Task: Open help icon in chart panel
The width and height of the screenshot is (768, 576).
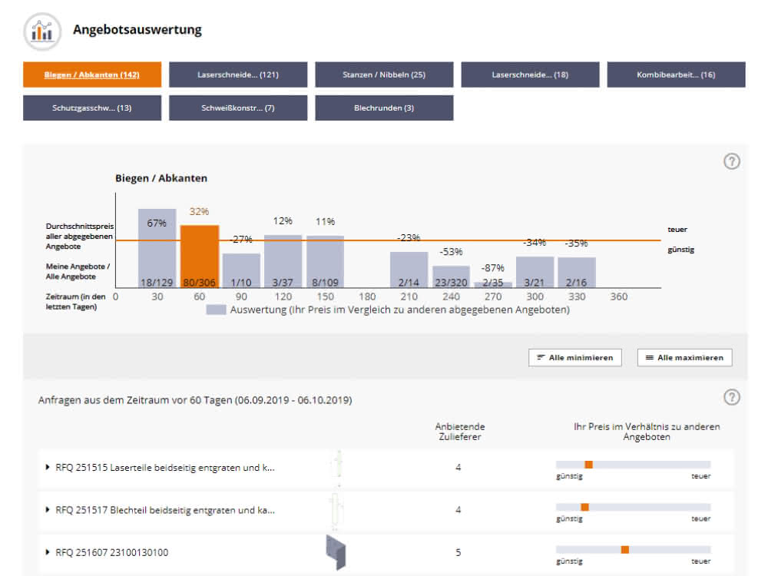Action: pos(732,161)
